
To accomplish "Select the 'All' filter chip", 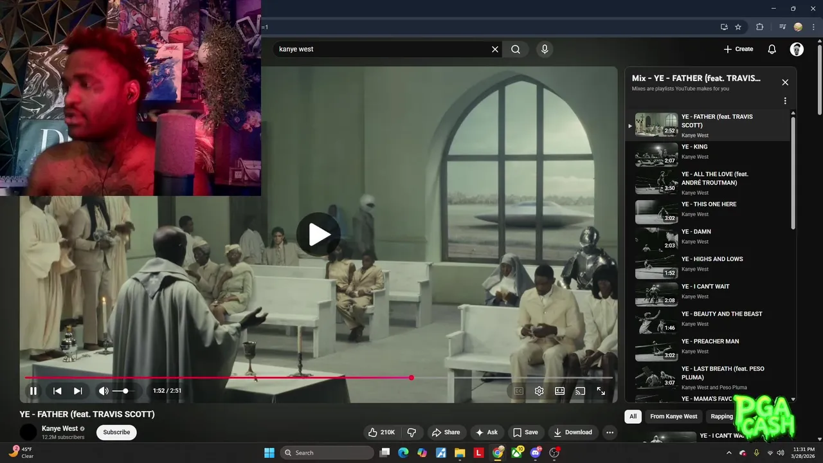I will [x=633, y=416].
